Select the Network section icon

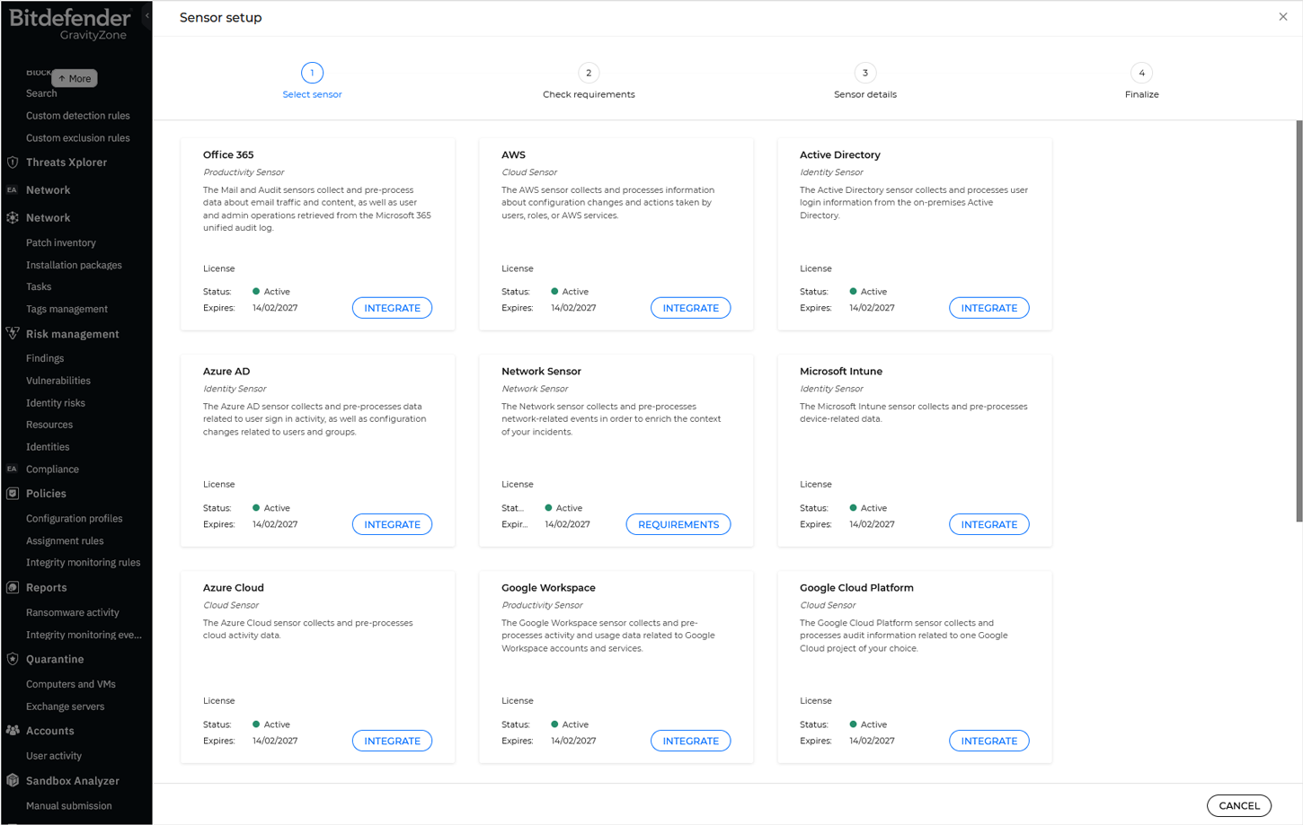tap(13, 217)
